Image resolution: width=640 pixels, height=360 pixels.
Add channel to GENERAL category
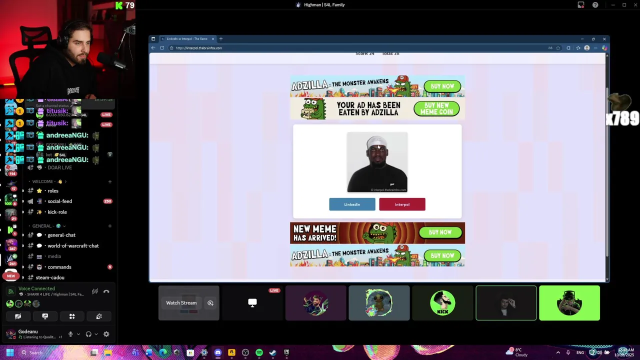click(110, 226)
